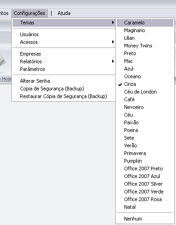The width and height of the screenshot is (176, 225).
Task: Open Parâmetros configuration
Action: [x=64, y=69]
